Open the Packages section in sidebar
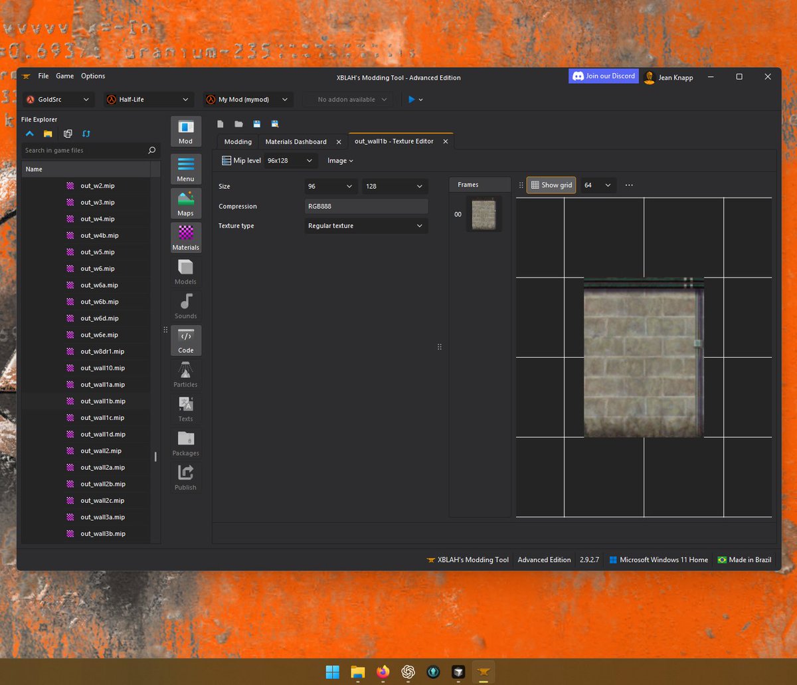This screenshot has height=685, width=797. click(186, 443)
